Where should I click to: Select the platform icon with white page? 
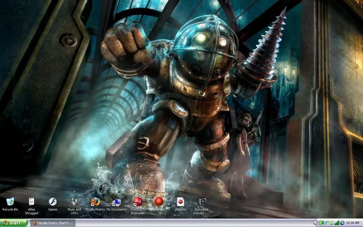click(181, 202)
